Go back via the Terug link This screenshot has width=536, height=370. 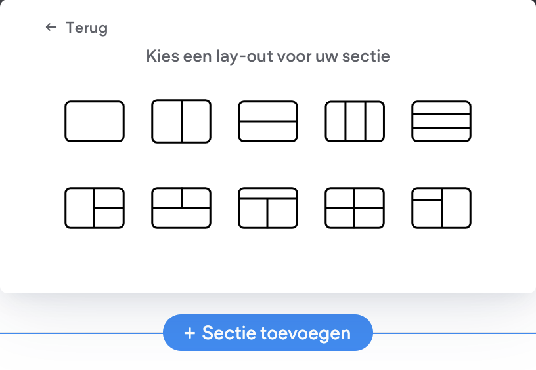tap(87, 28)
